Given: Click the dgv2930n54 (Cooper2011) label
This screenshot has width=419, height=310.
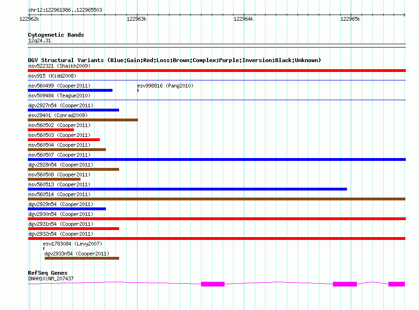Looking at the screenshot, I should (61, 214).
